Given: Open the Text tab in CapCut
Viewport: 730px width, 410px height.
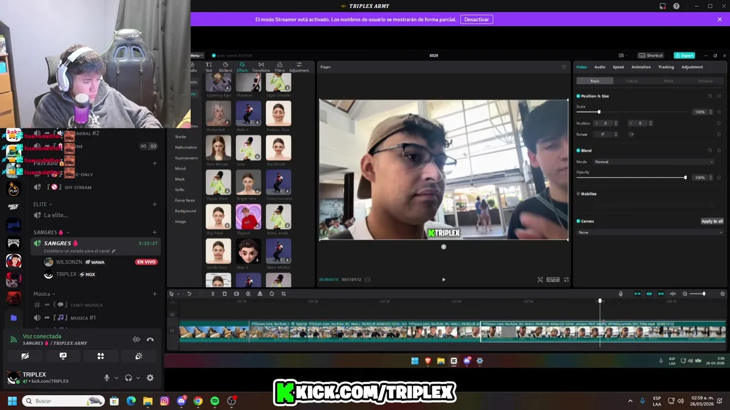Looking at the screenshot, I should pyautogui.click(x=208, y=67).
